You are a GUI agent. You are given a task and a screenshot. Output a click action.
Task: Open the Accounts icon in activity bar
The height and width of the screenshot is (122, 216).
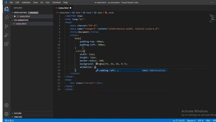6,105
